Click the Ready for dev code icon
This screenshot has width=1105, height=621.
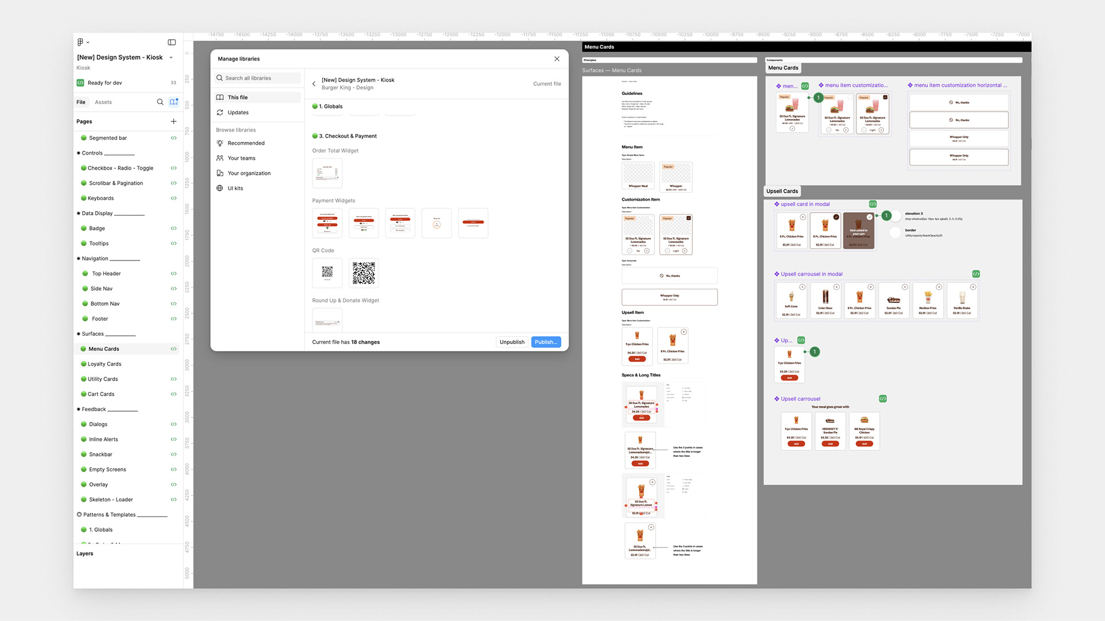(81, 83)
